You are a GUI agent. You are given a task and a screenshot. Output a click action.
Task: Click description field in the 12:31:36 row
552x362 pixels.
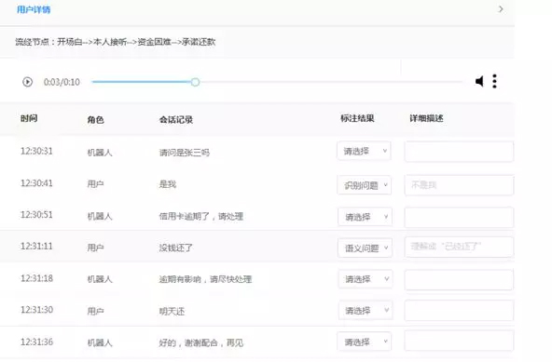(459, 341)
